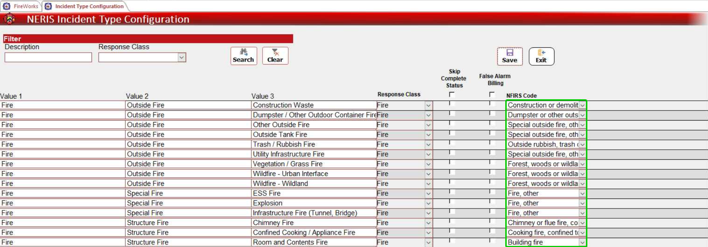
Task: Click the Exit door icon button
Action: (x=541, y=56)
